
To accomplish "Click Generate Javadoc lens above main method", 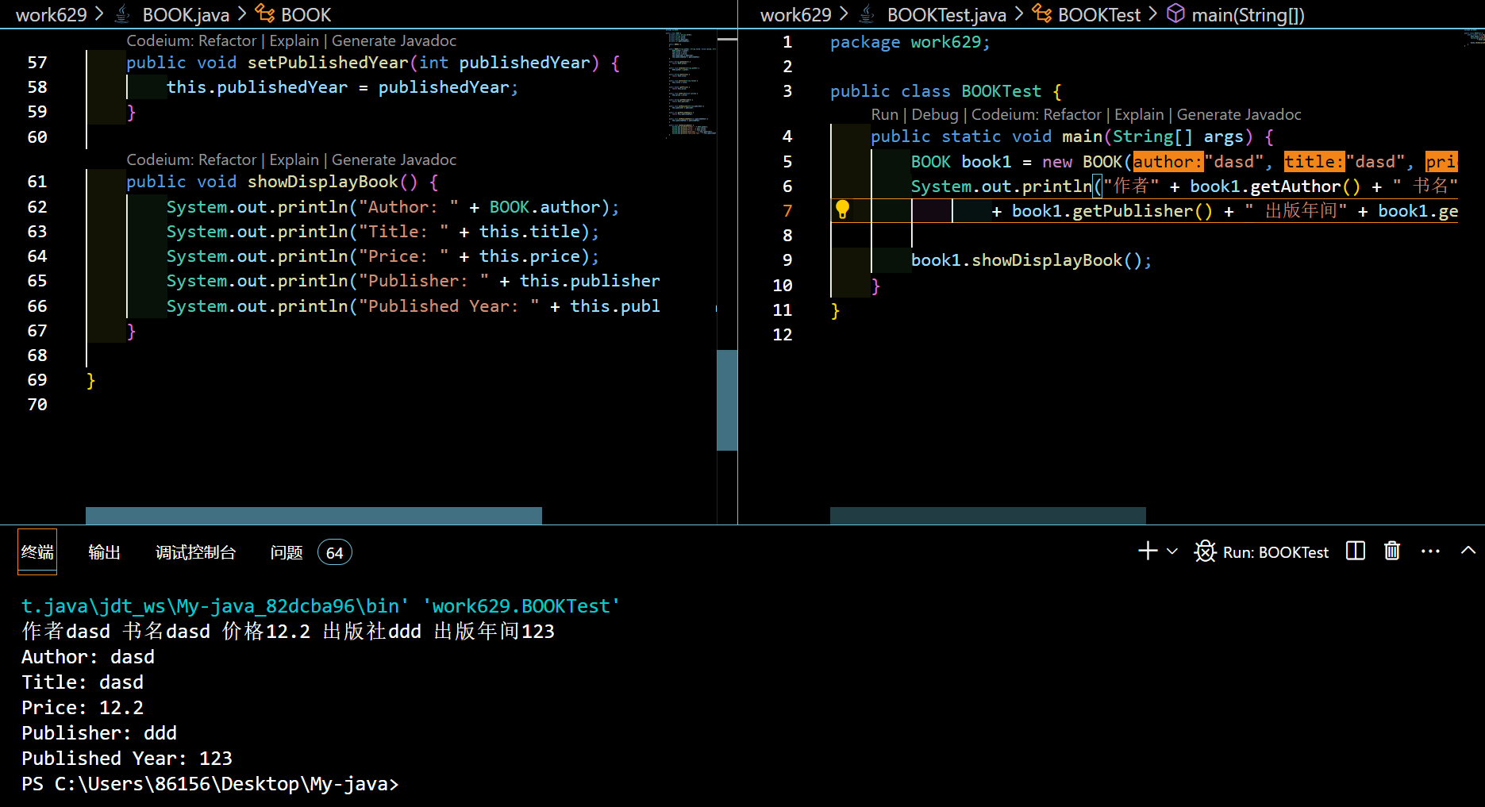I will (x=1239, y=114).
